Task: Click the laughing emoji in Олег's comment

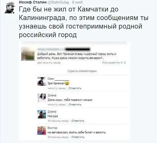Action: [67, 83]
